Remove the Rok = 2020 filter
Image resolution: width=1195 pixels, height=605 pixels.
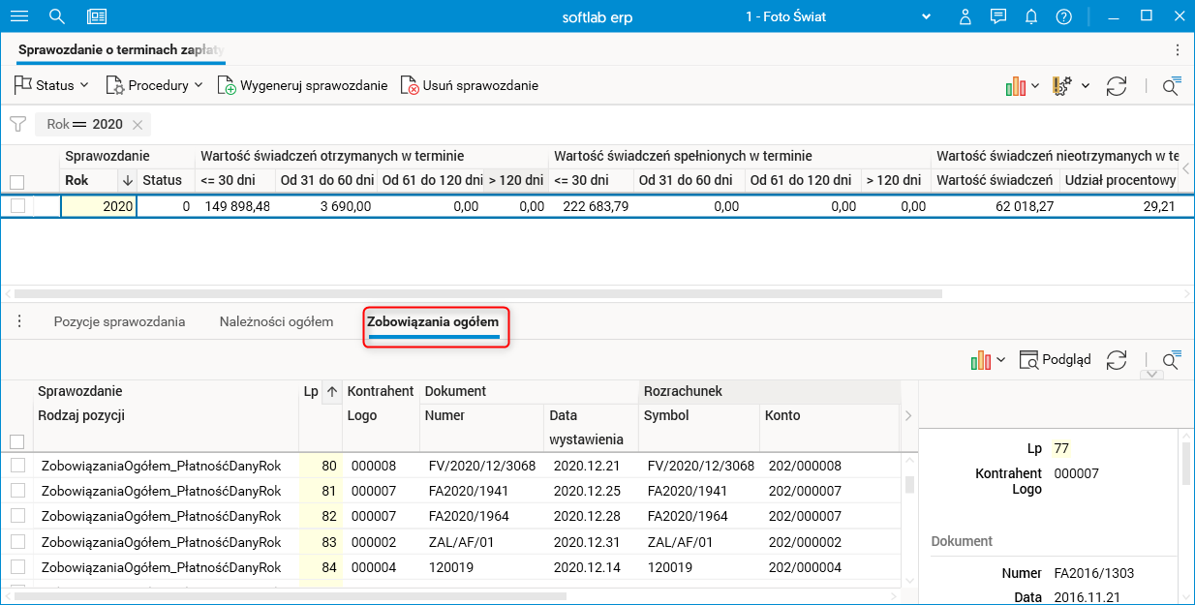(138, 124)
